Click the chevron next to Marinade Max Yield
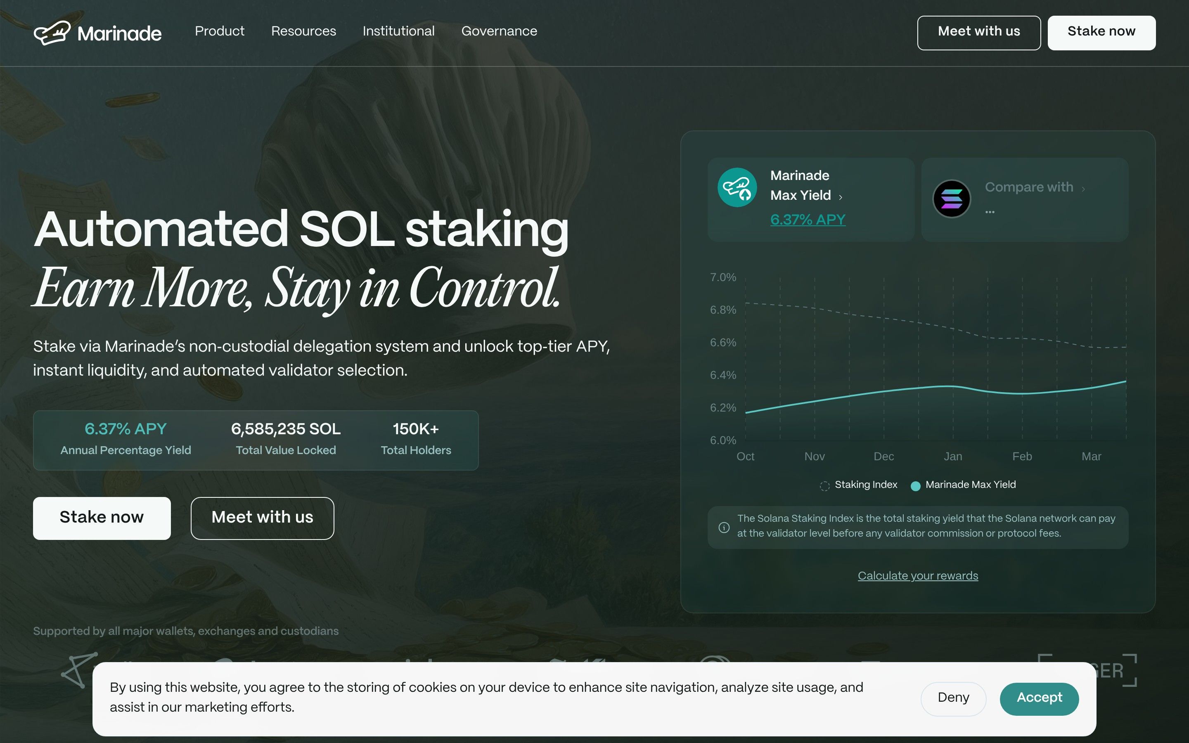The width and height of the screenshot is (1189, 743). coord(841,196)
